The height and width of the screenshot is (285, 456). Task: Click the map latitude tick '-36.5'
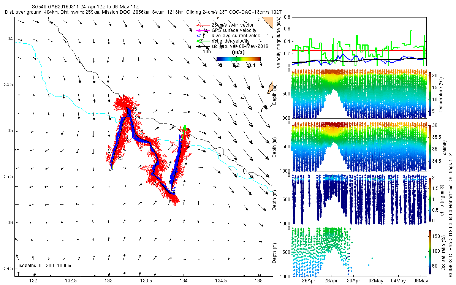8,269
